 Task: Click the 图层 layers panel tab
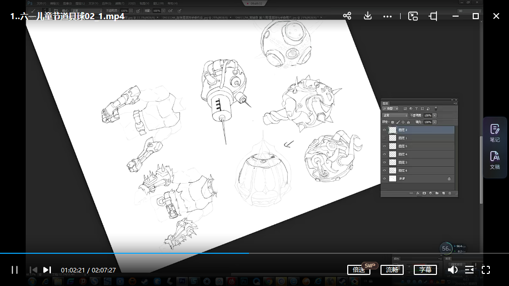386,103
